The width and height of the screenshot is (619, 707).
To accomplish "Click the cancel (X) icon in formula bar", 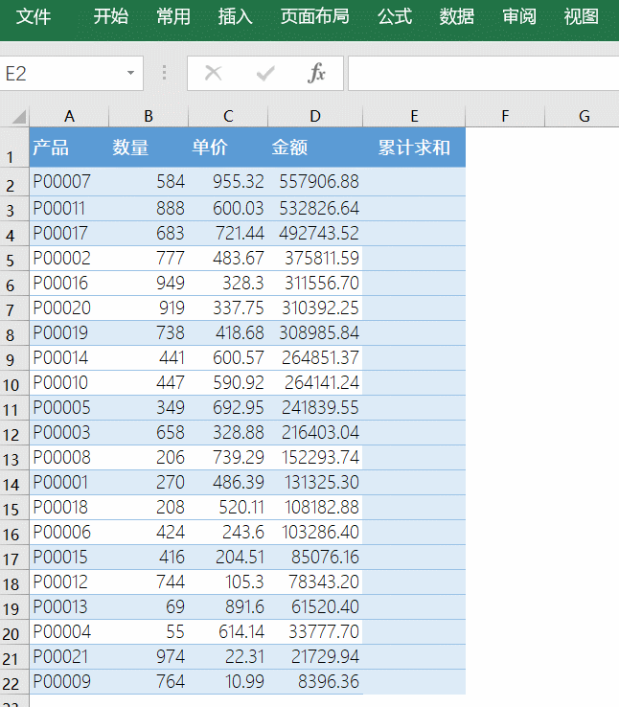I will [213, 73].
